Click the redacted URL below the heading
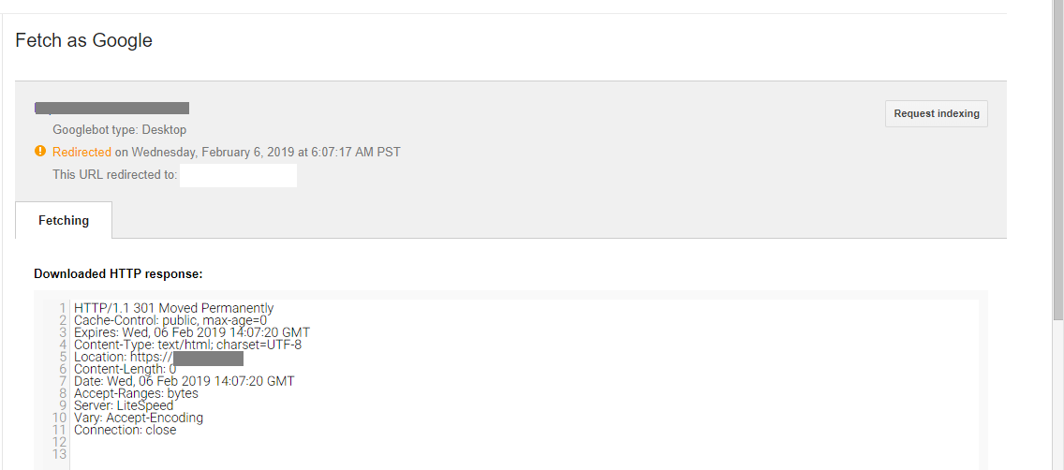The image size is (1064, 470). tap(112, 108)
